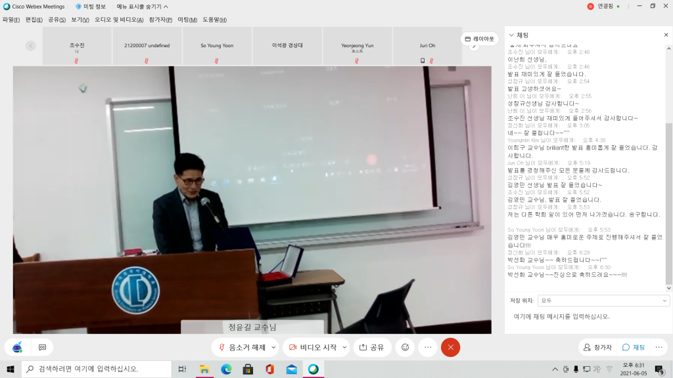Open audio options arrow next to 음소거 해제
This screenshot has height=378, width=673.
click(x=273, y=347)
